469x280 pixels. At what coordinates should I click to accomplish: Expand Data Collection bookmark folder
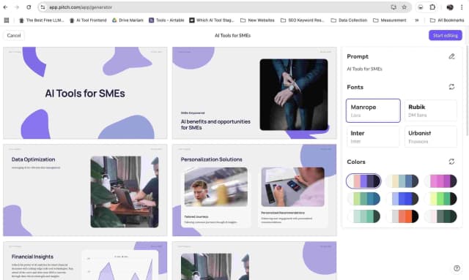coord(349,20)
